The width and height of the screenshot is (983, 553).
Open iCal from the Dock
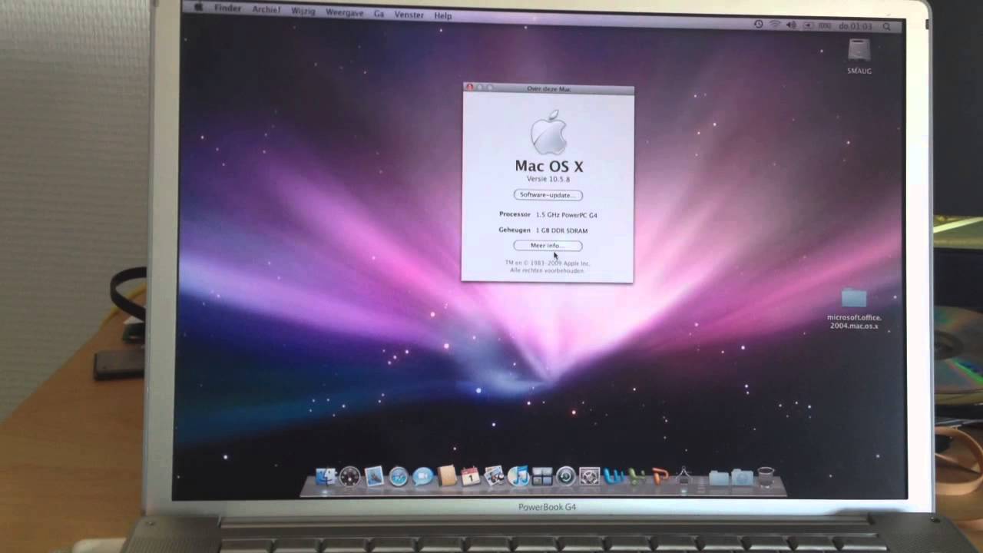470,477
